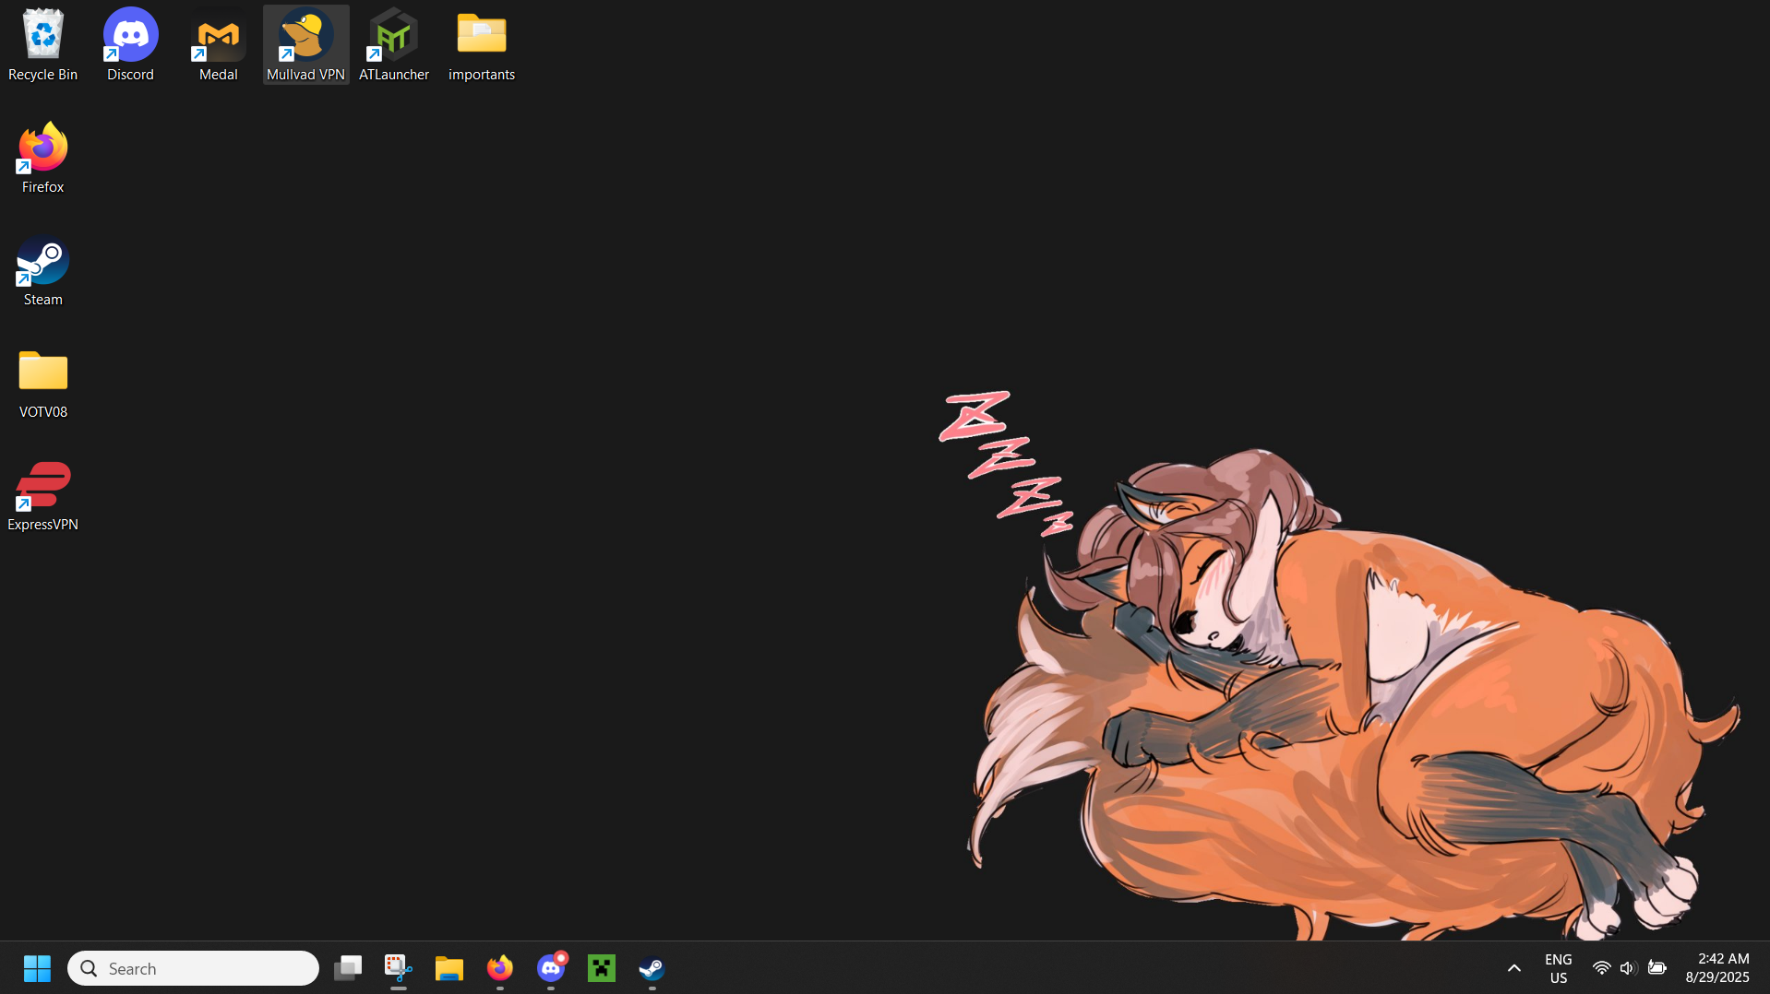
Task: Open the ENG US language switcher
Action: [1558, 968]
